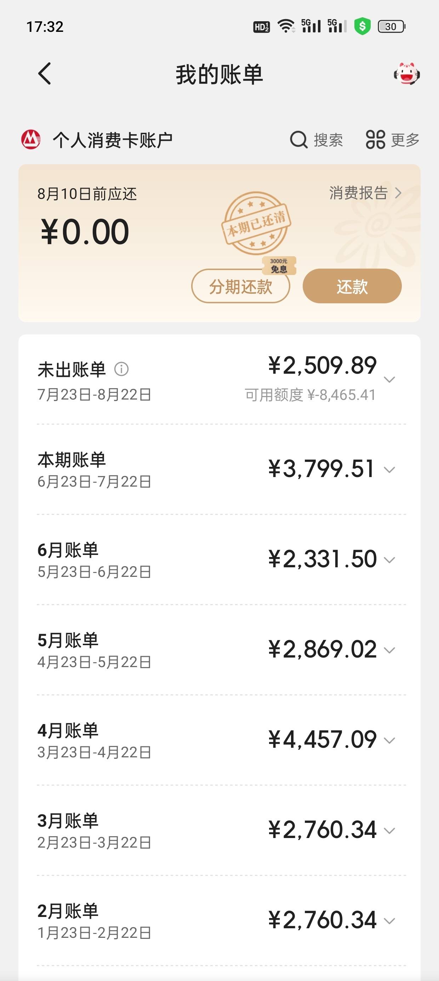Expand the 6月账单 ¥2,331.50 chevron
Image resolution: width=439 pixels, height=981 pixels.
pyautogui.click(x=389, y=560)
